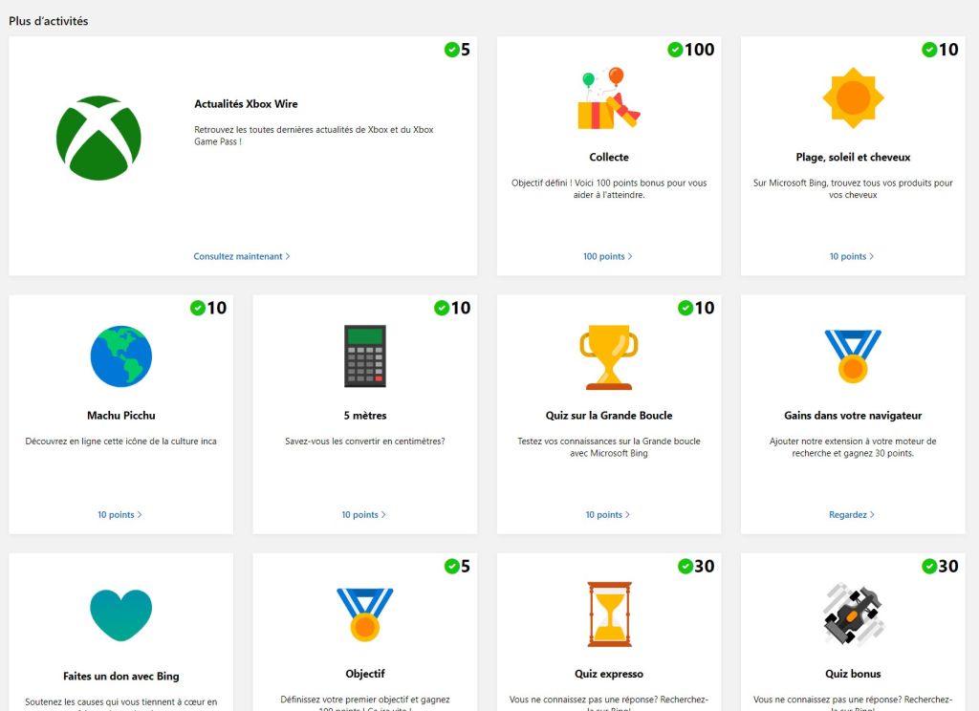Click the 5 mètres card title
This screenshot has width=979, height=711.
[365, 416]
